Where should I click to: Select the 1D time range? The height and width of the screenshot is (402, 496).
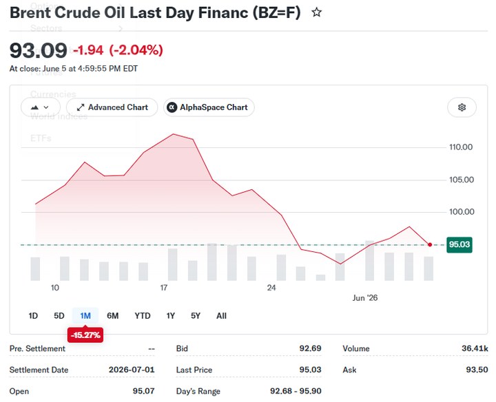[33, 316]
